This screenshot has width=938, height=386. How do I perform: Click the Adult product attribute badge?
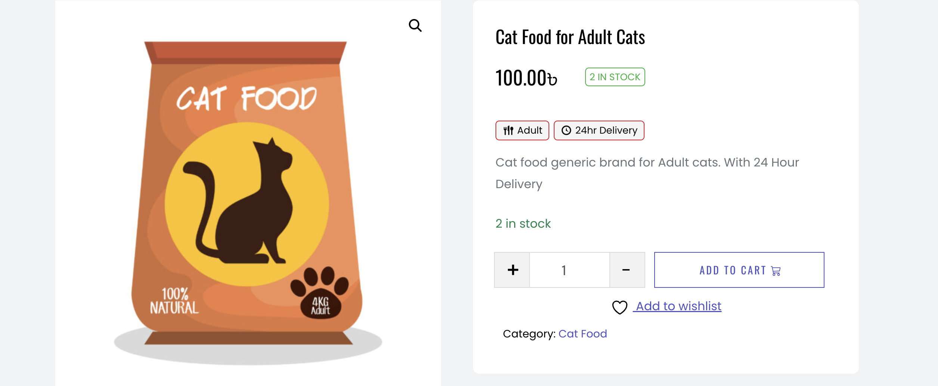pos(522,130)
